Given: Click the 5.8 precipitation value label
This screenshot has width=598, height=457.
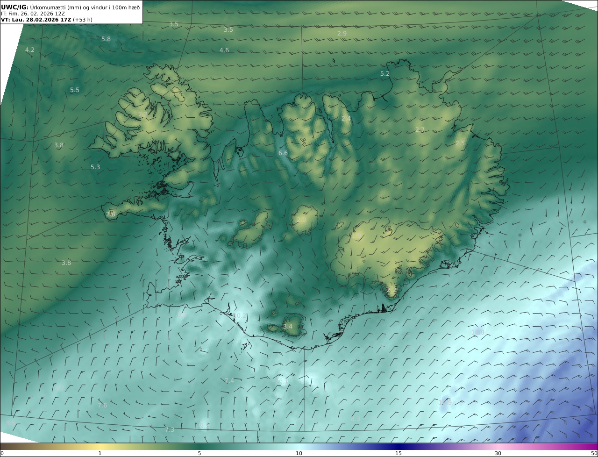Looking at the screenshot, I should pyautogui.click(x=106, y=39).
